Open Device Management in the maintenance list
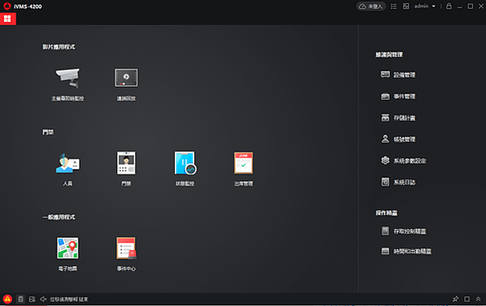 click(x=398, y=75)
